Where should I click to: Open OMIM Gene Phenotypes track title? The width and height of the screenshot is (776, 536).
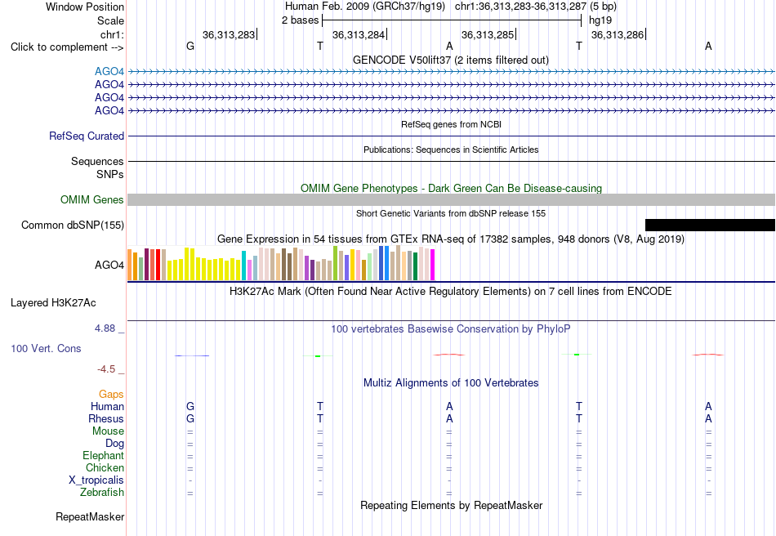click(x=452, y=188)
